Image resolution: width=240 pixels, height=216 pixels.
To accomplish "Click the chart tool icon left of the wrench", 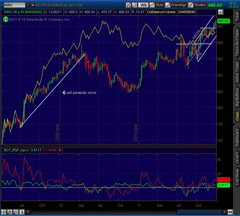I will 128,5.
